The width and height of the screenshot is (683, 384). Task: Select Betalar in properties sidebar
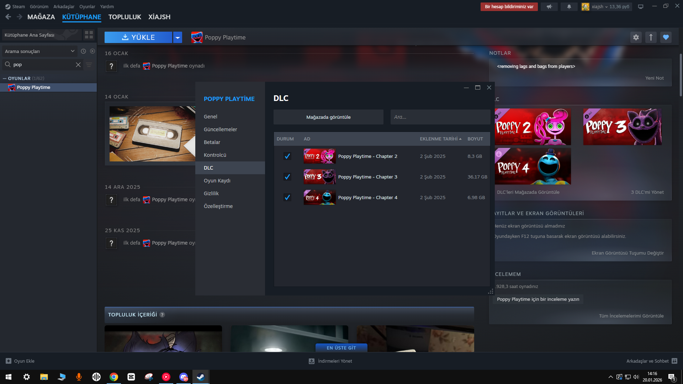click(230, 142)
